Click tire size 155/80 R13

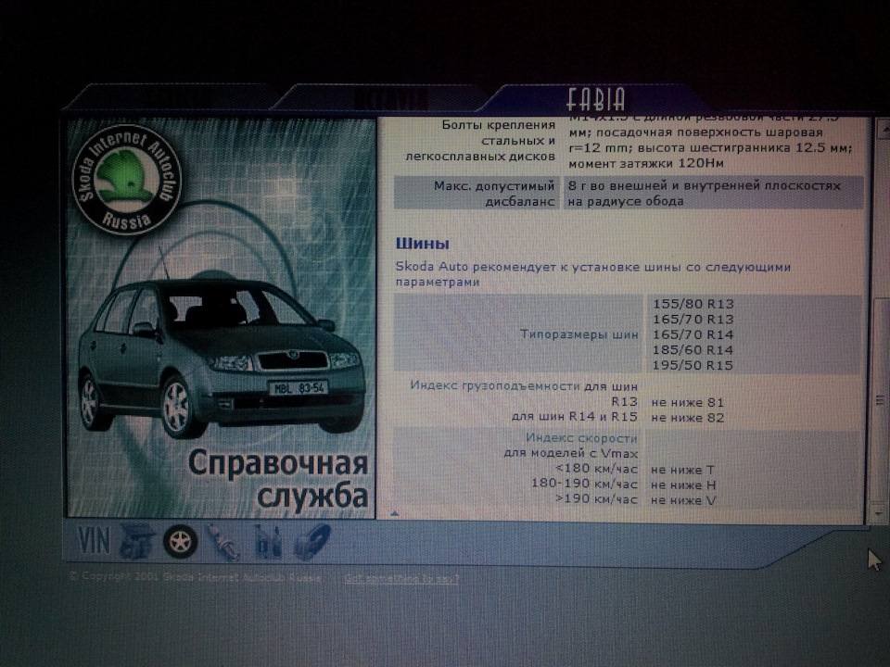tap(693, 304)
